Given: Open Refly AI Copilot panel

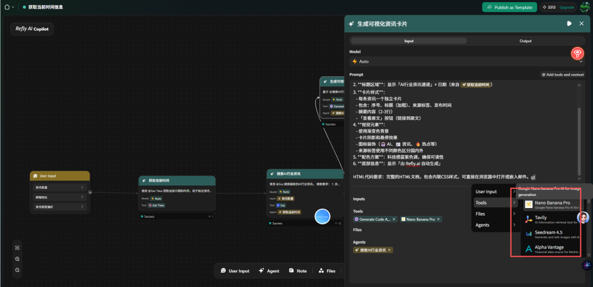Looking at the screenshot, I should (32, 29).
